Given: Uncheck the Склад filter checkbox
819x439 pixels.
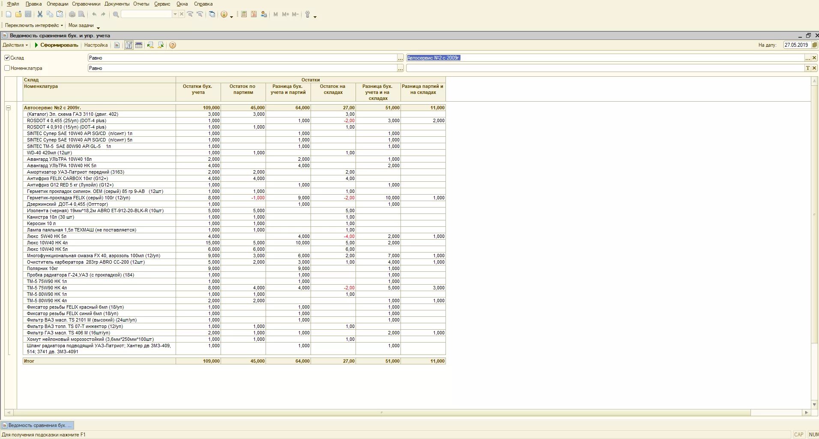Looking at the screenshot, I should click(7, 57).
